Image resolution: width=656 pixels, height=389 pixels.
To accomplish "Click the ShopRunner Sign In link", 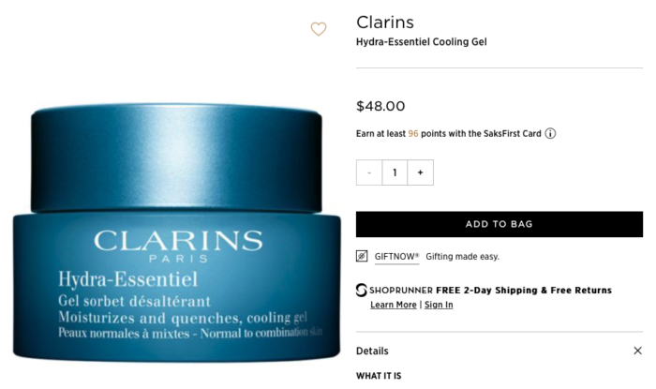I will [x=439, y=305].
